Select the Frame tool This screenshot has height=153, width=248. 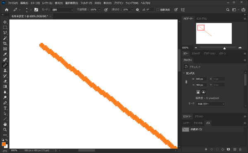(5, 49)
